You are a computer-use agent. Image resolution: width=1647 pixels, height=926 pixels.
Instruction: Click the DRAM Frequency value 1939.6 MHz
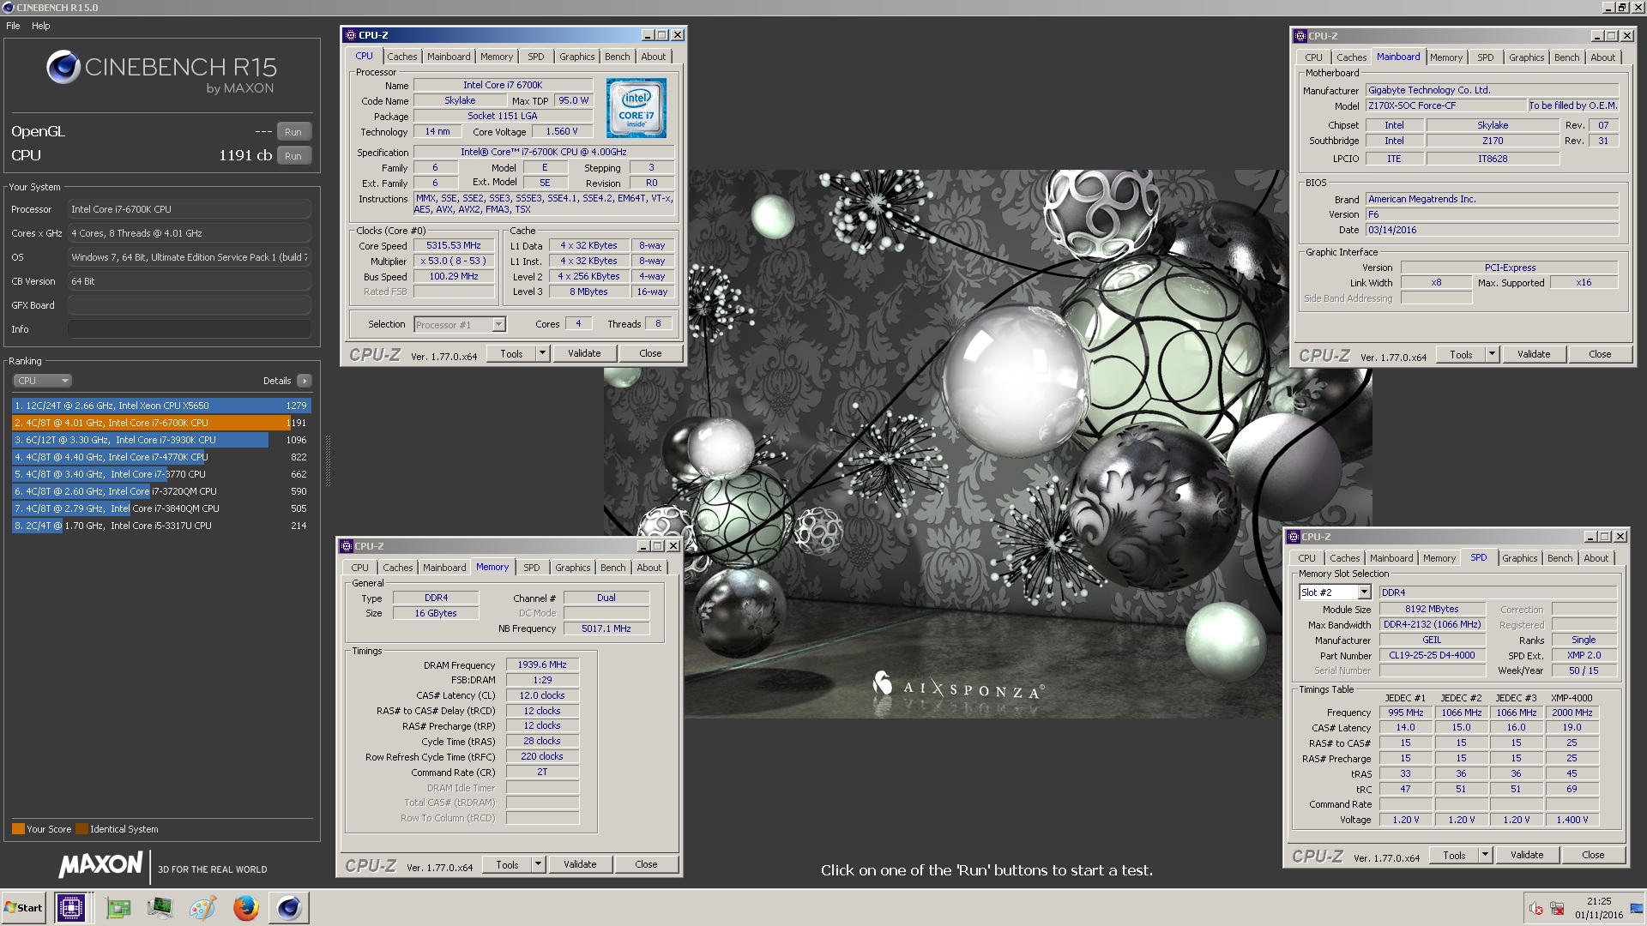[542, 664]
